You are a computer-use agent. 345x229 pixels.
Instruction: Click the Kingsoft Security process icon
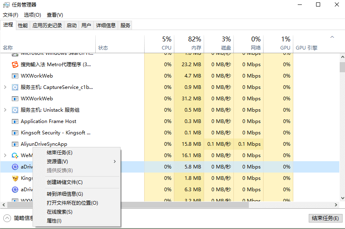coord(15,133)
